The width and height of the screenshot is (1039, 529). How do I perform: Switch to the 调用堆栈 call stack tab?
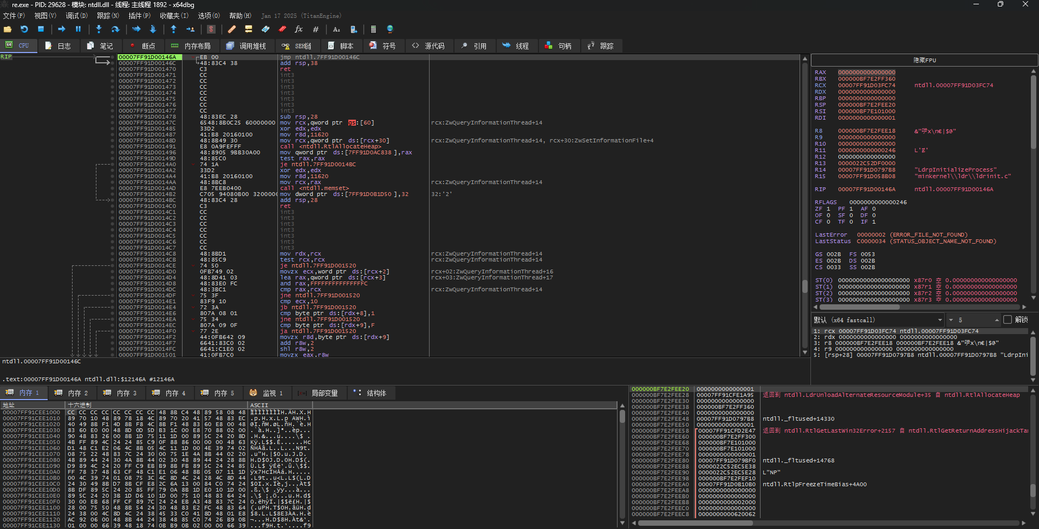coord(246,46)
